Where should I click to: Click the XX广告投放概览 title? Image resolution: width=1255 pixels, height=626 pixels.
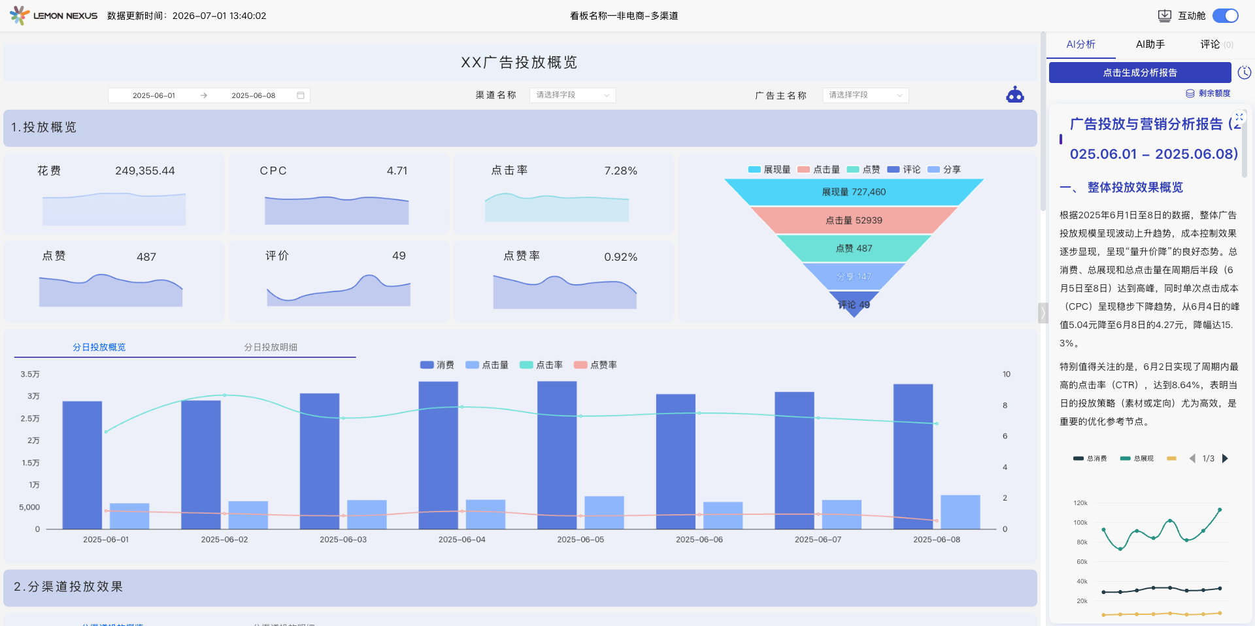click(520, 63)
